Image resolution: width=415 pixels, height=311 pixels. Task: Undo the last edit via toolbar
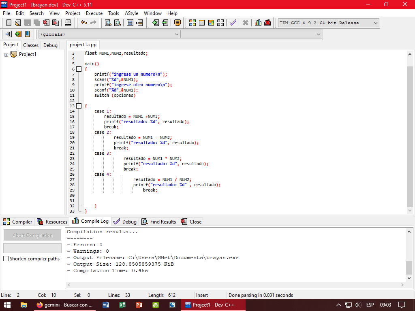[84, 23]
